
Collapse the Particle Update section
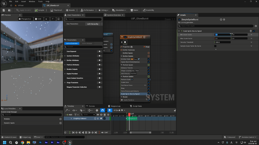click(x=121, y=77)
